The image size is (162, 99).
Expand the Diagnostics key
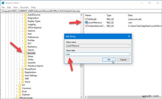tap(22, 18)
